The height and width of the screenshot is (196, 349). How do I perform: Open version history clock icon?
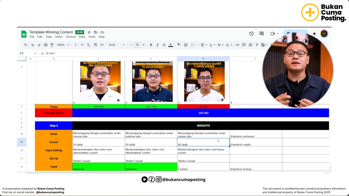(x=251, y=34)
